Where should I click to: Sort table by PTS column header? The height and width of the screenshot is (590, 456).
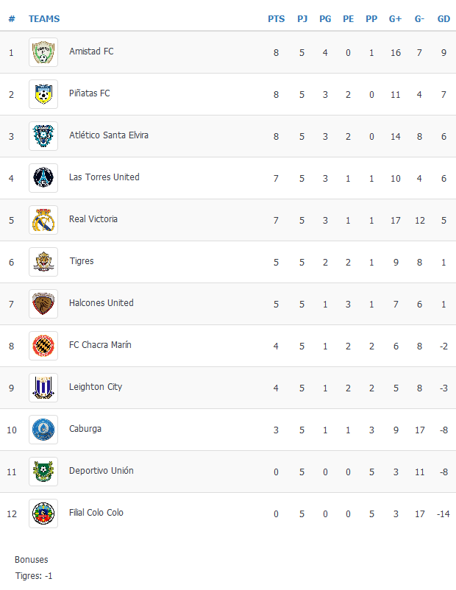(276, 19)
